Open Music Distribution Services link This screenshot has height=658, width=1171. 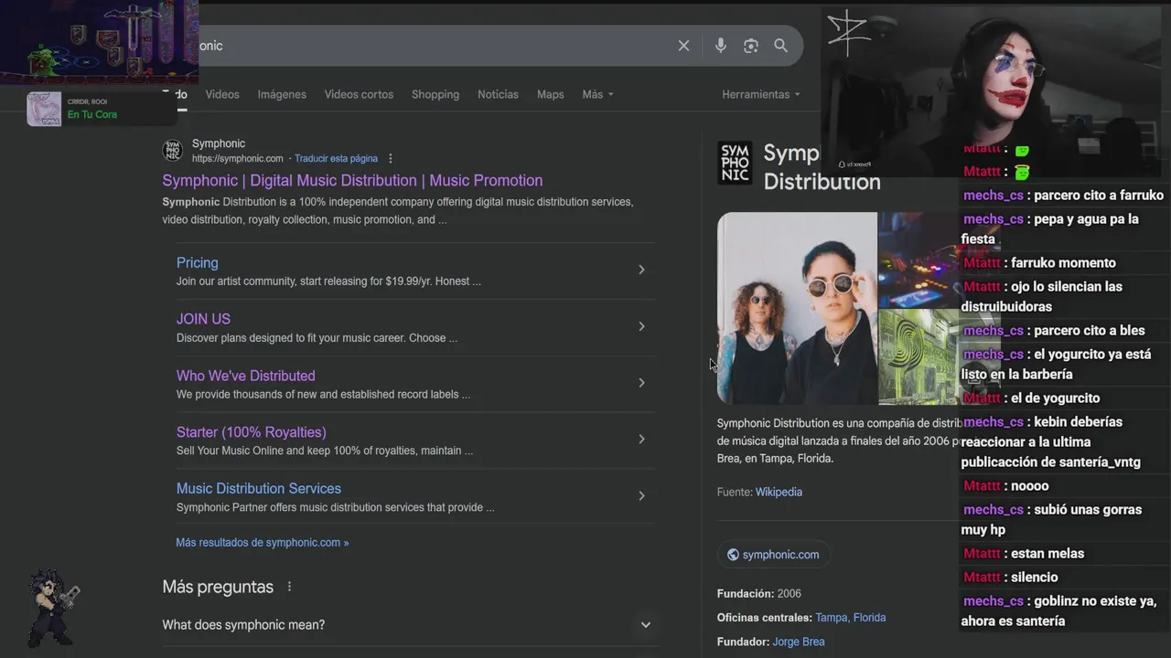258,489
